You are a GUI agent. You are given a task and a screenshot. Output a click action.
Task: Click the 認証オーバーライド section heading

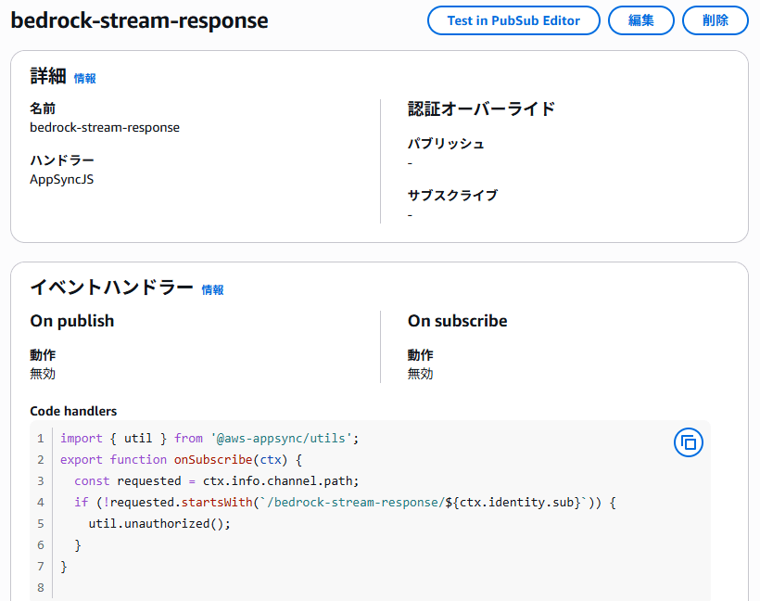coord(481,109)
